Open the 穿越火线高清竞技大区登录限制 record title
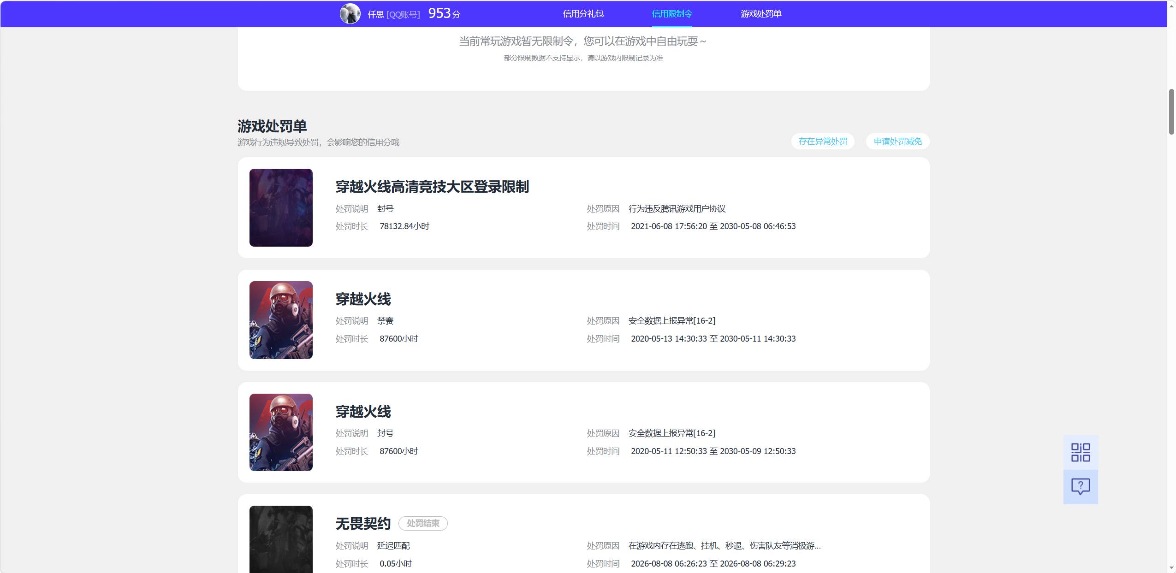Screen dimensions: 1176x573 click(x=432, y=187)
